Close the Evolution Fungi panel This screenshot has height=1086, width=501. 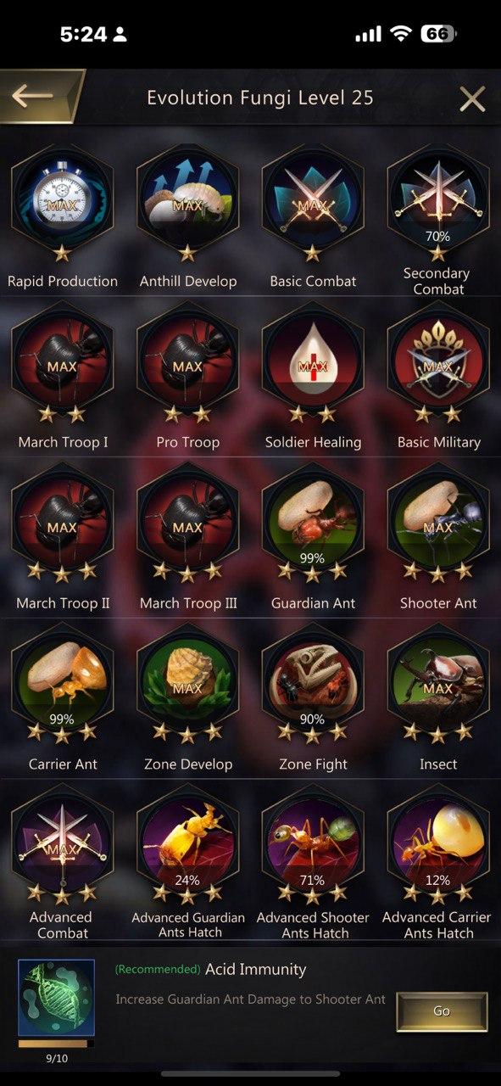[x=472, y=98]
